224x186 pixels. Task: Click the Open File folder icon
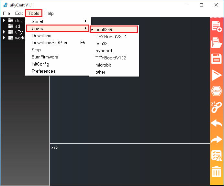tap(217, 43)
